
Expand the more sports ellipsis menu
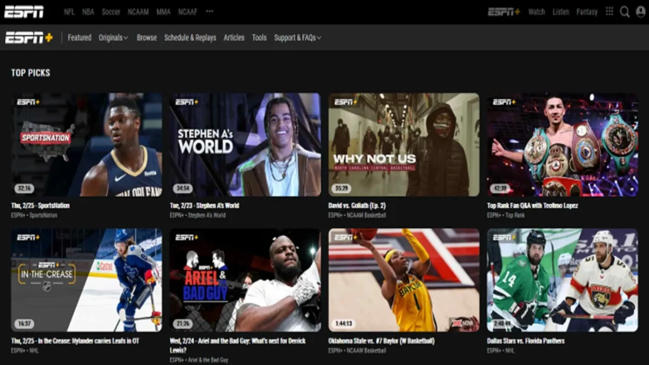point(210,11)
